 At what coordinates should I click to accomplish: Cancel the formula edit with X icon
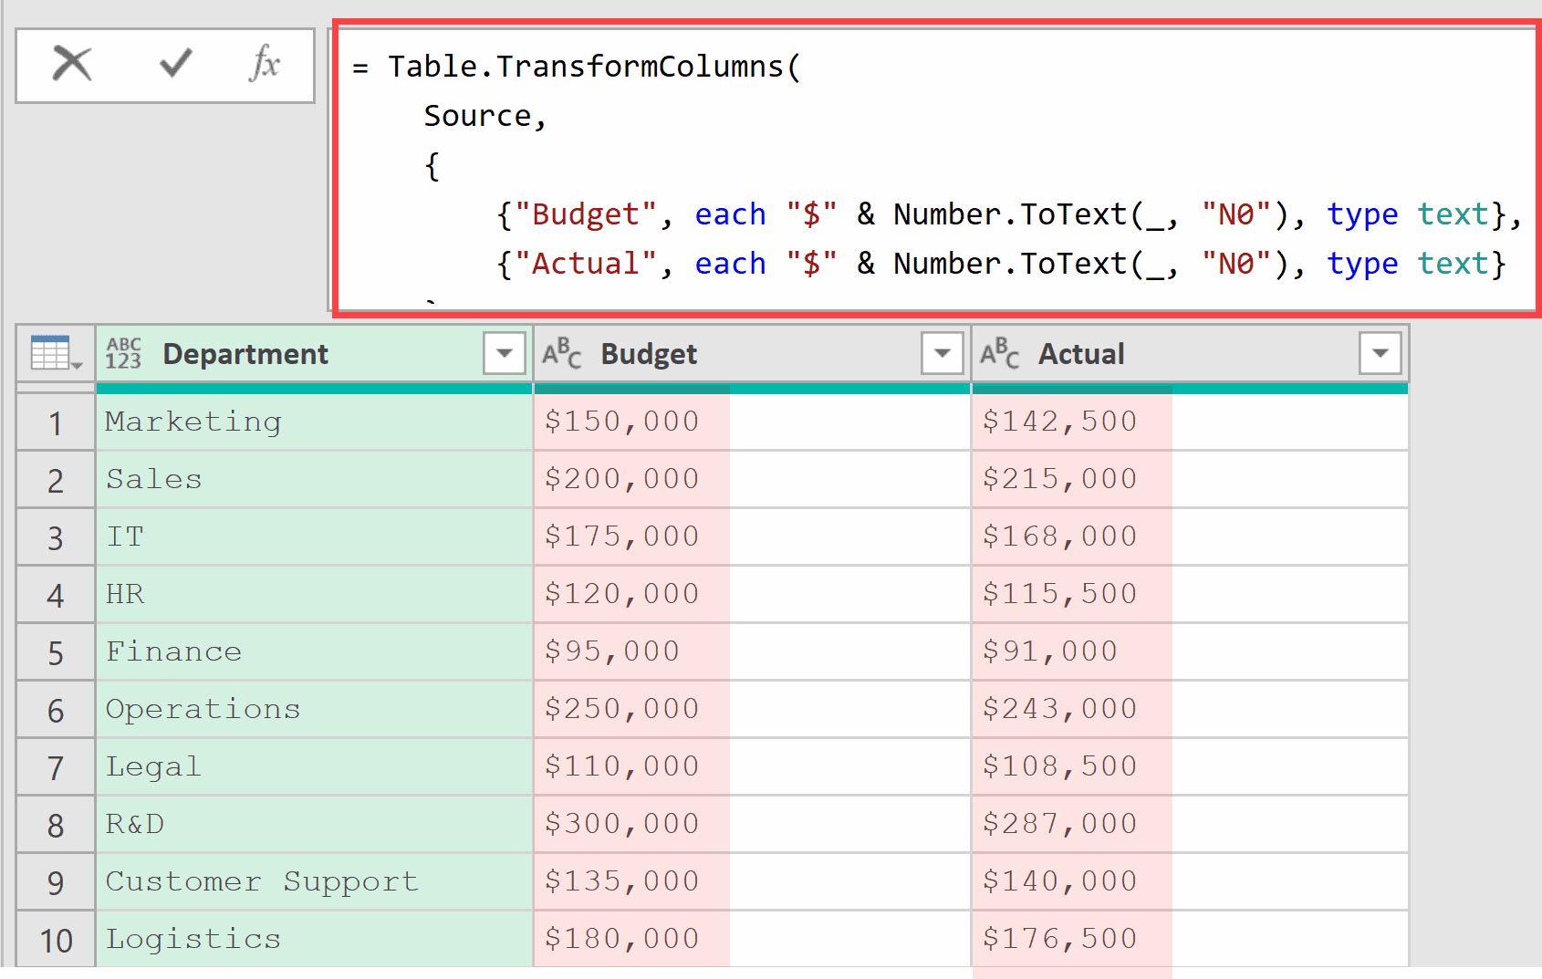[72, 64]
